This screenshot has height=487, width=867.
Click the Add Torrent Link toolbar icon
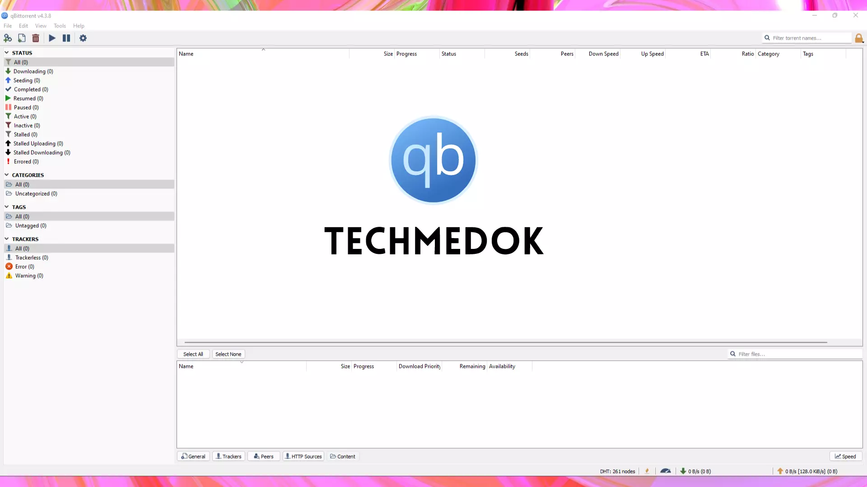[8, 38]
